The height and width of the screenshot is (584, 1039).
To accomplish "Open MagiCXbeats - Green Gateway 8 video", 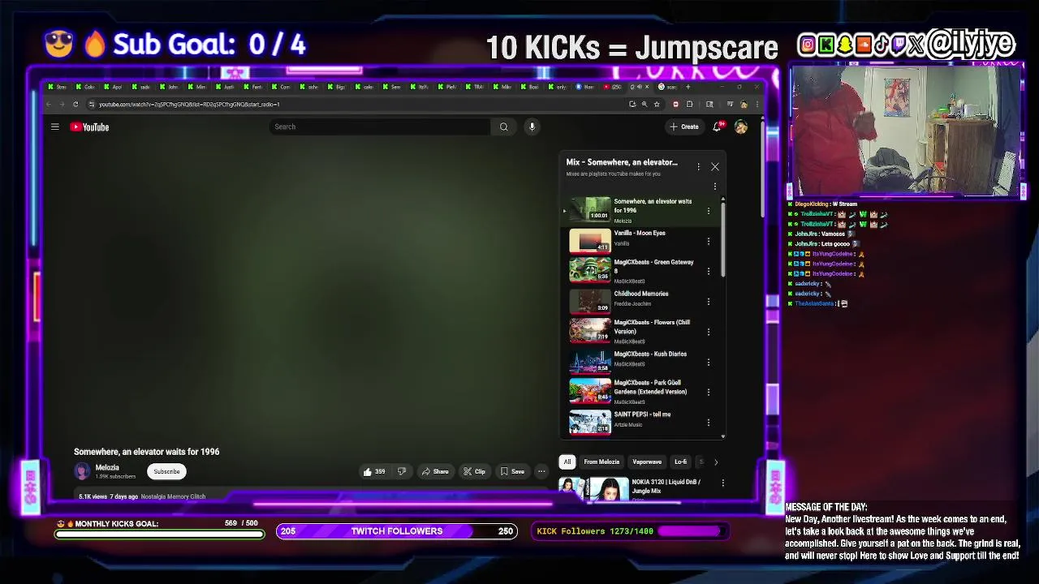I will (x=653, y=266).
